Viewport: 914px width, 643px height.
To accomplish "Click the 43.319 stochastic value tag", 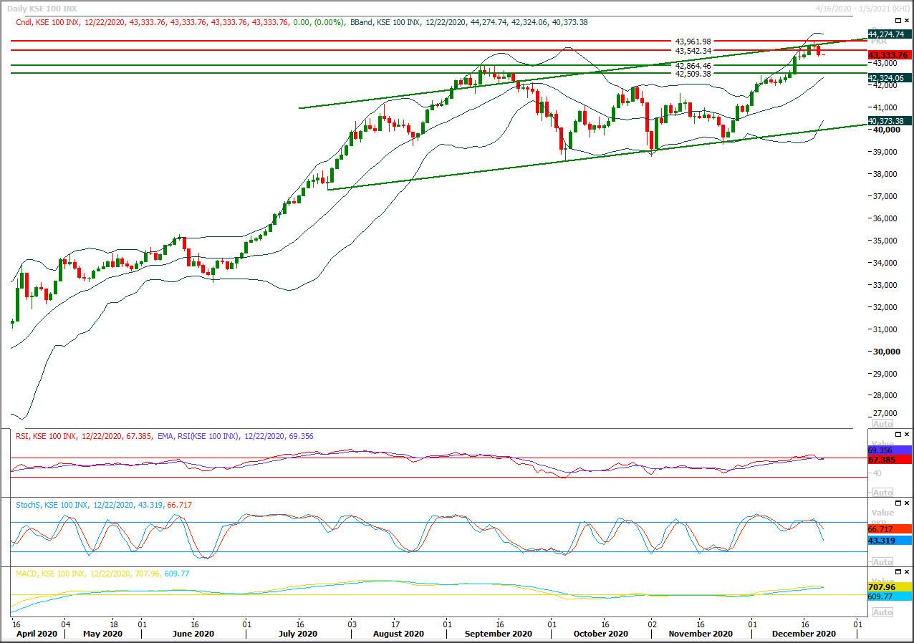I will pyautogui.click(x=889, y=541).
